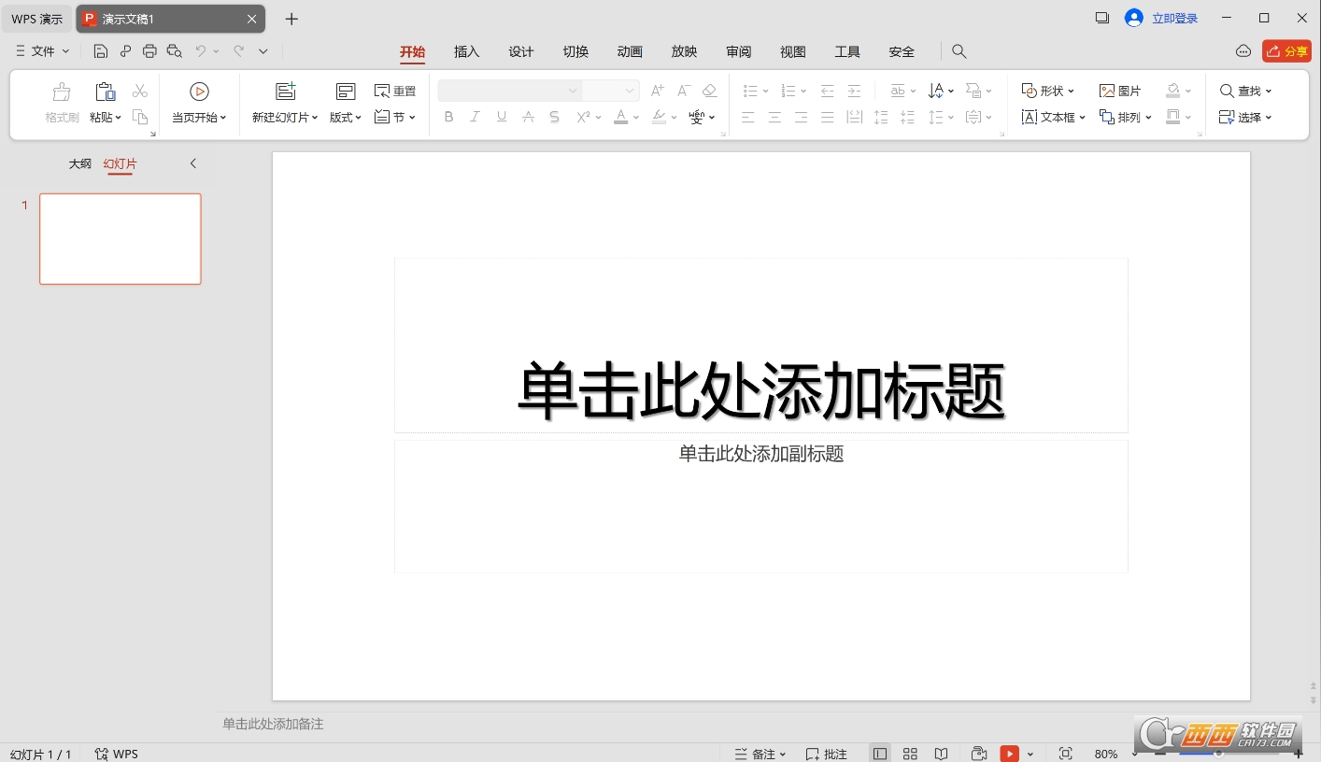The width and height of the screenshot is (1321, 762).
Task: Click the Copy icon below scissors
Action: tap(140, 117)
